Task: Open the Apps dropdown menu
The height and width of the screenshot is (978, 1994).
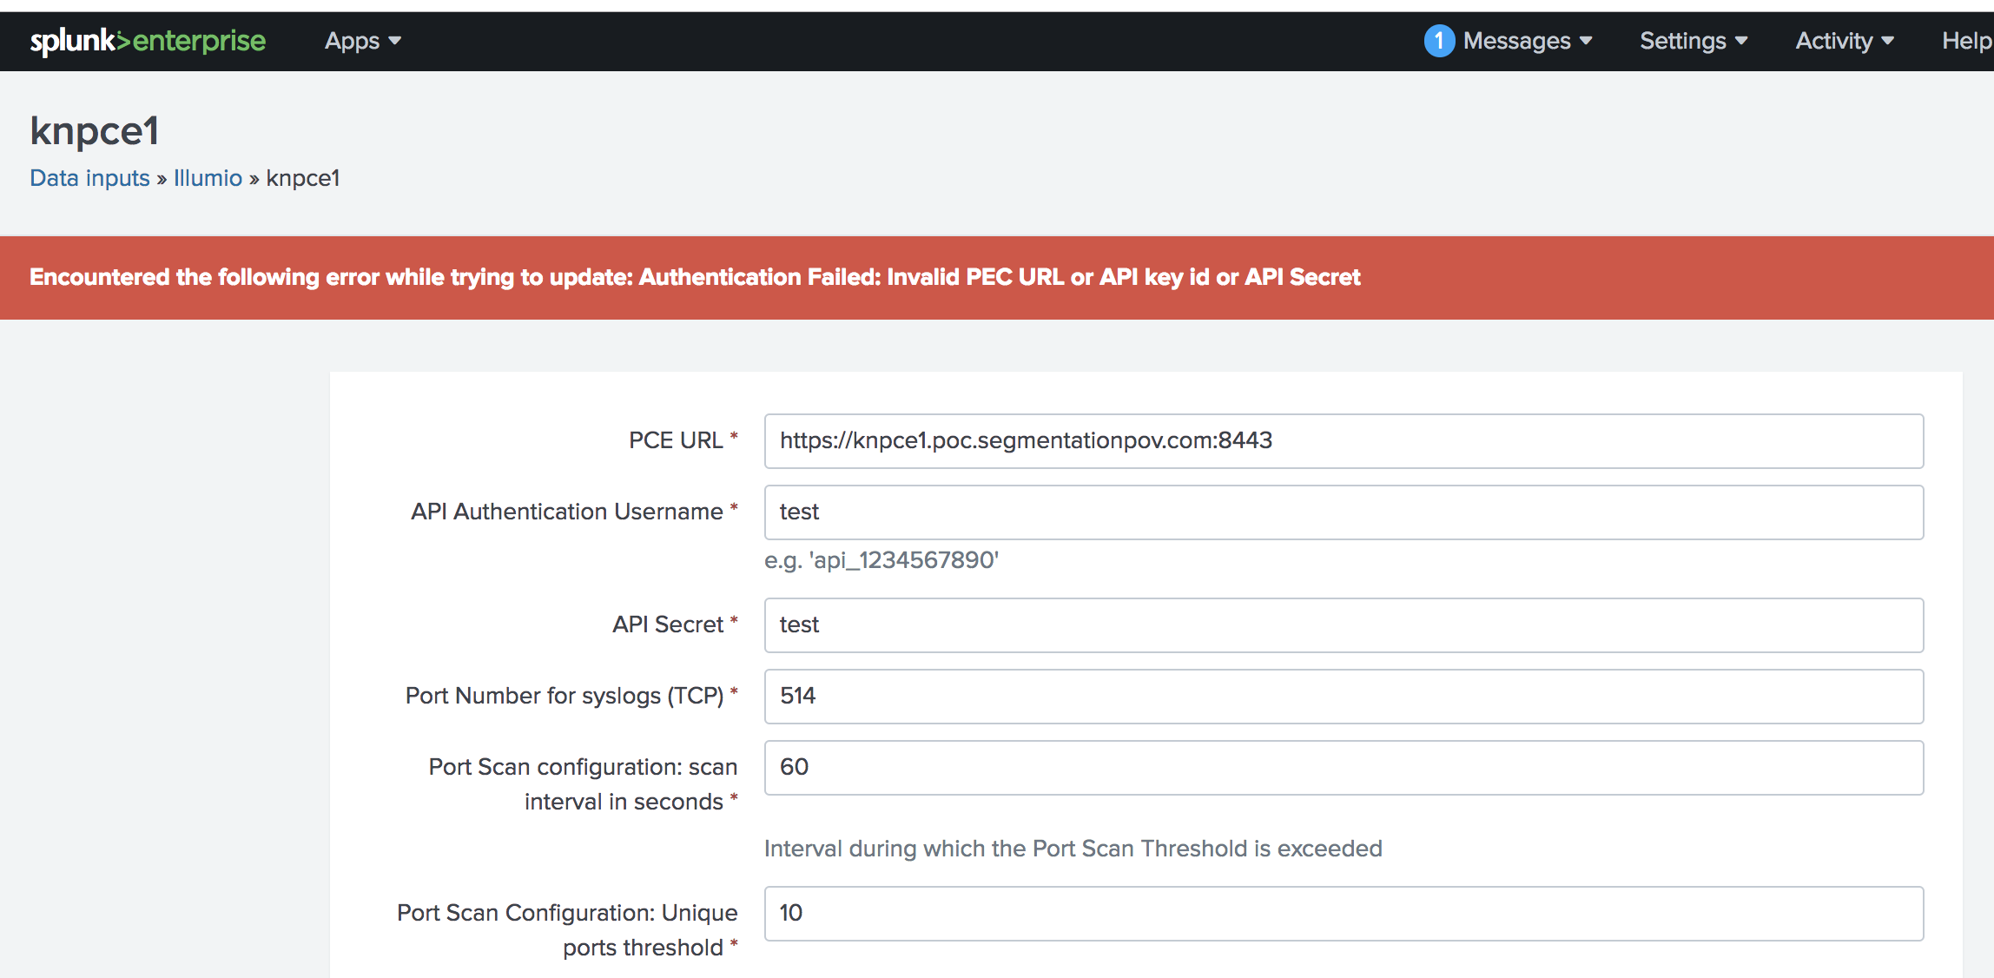Action: point(363,41)
